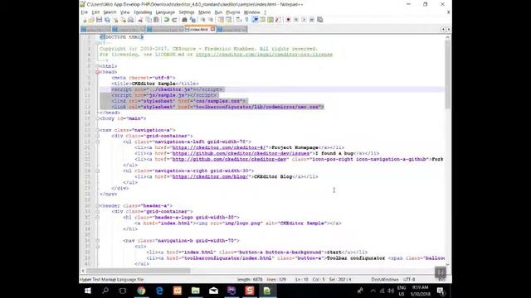Open the File menu
This screenshot has width=531, height=298.
pos(85,12)
